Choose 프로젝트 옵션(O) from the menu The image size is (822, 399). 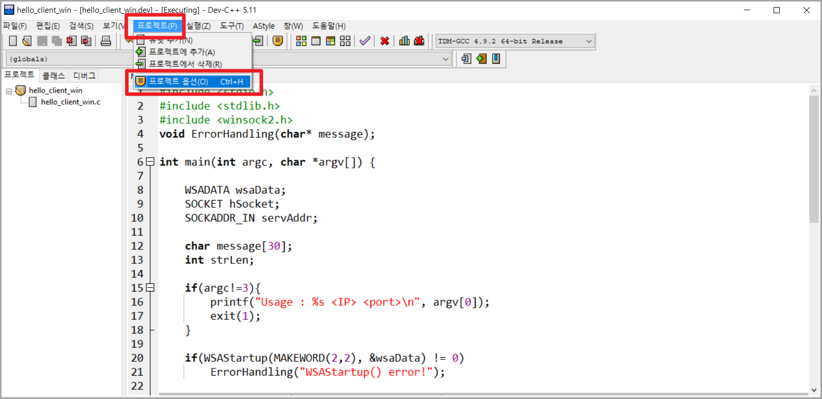pos(193,81)
